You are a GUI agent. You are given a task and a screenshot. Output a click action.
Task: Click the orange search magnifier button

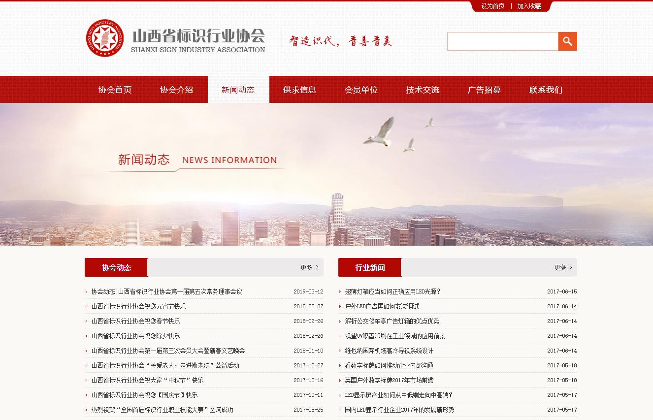click(x=567, y=41)
